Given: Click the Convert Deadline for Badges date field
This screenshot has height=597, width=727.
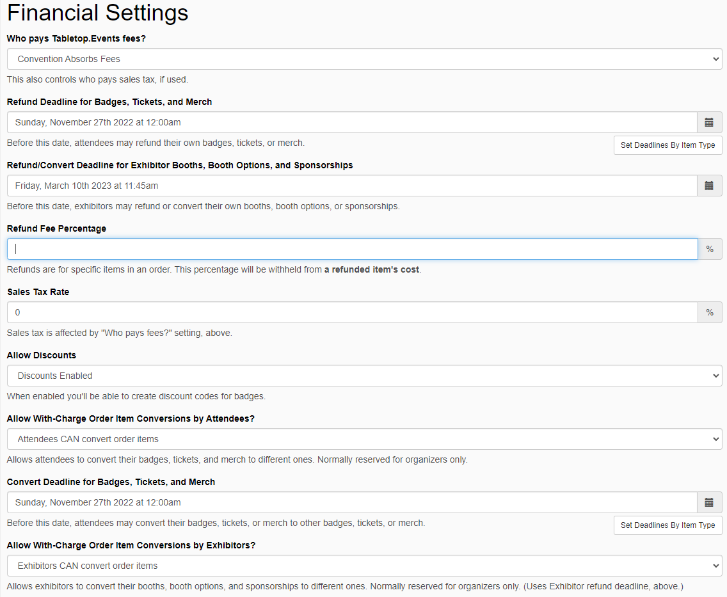Looking at the screenshot, I should [x=353, y=502].
